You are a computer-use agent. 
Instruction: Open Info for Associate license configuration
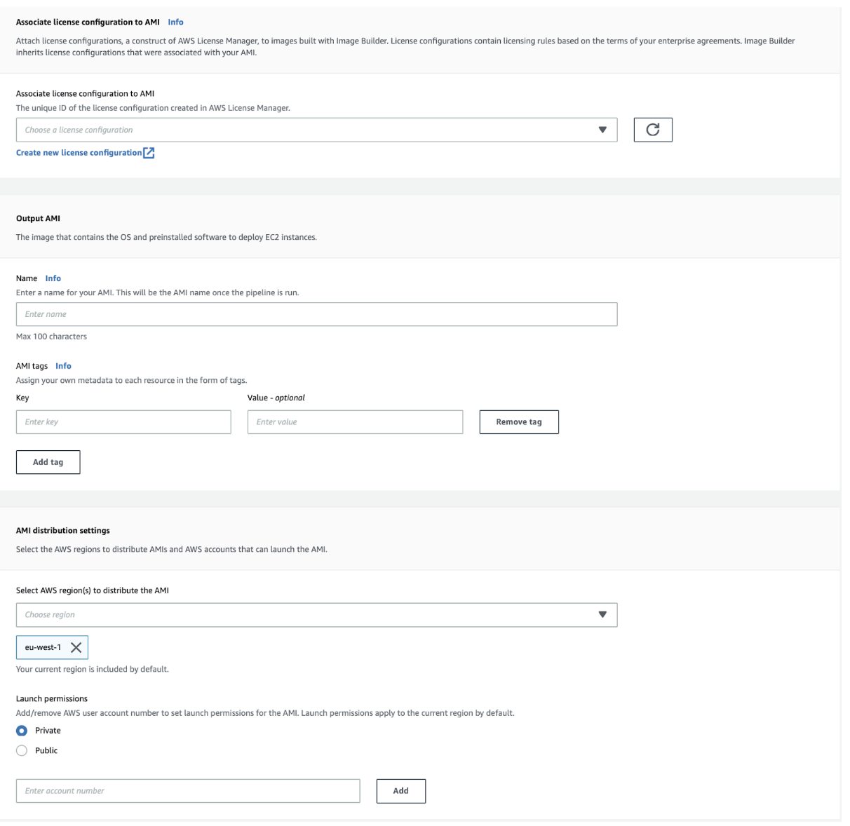coord(175,22)
